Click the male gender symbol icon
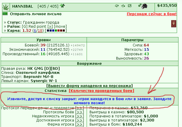182x127 pixels. coord(140,5)
